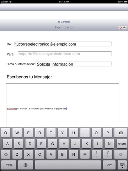Tap the V key
Viewport: 128px width, 171px height.
51,154
